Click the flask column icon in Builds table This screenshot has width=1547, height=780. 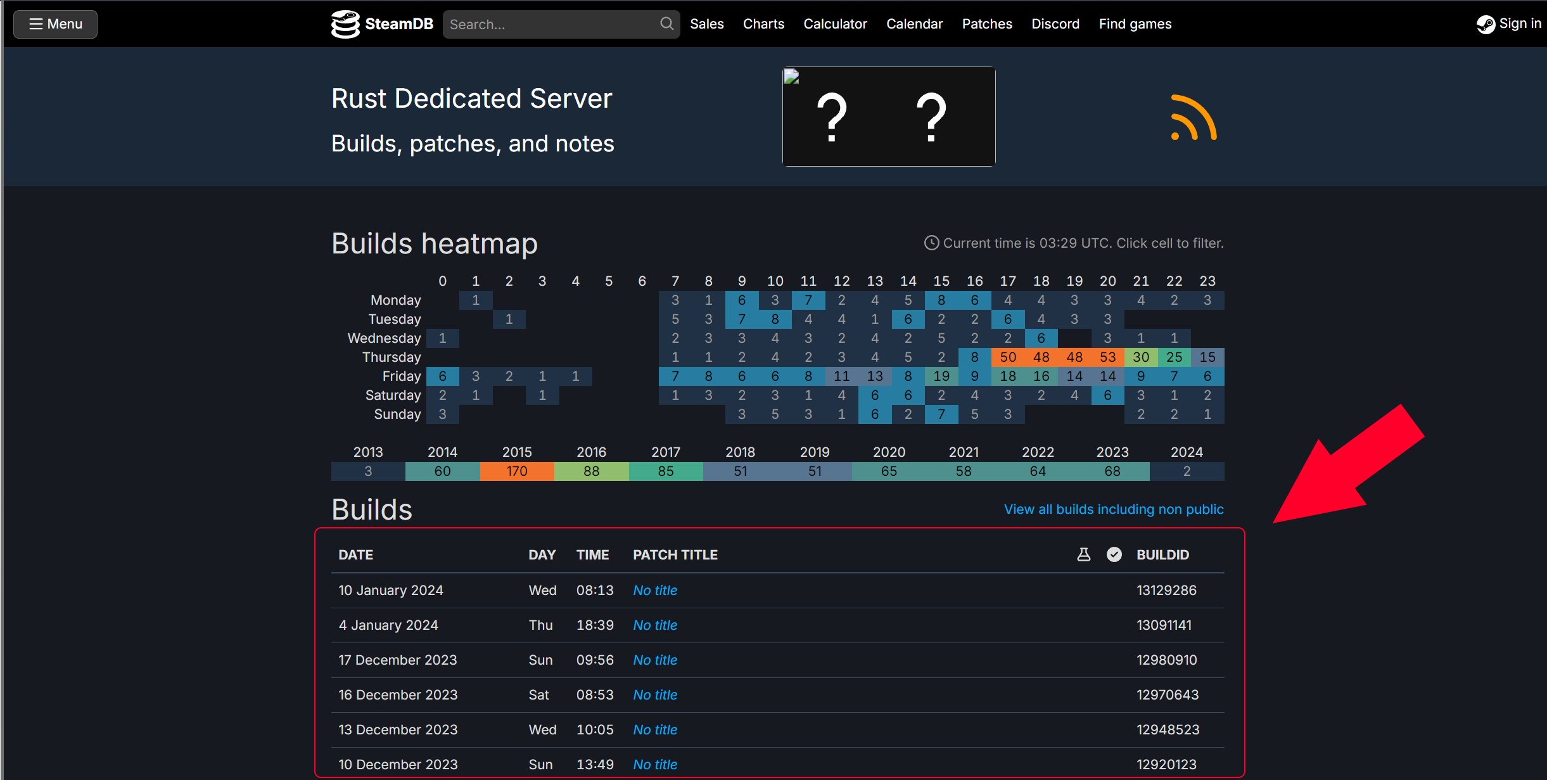click(x=1083, y=554)
